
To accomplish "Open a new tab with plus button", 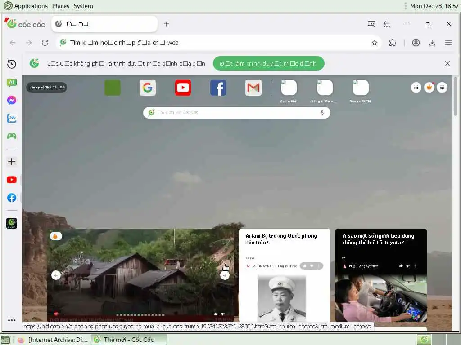I will pyautogui.click(x=167, y=24).
